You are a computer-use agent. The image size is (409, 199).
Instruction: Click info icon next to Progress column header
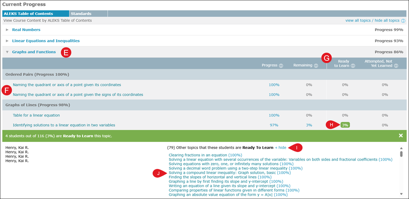click(x=281, y=66)
